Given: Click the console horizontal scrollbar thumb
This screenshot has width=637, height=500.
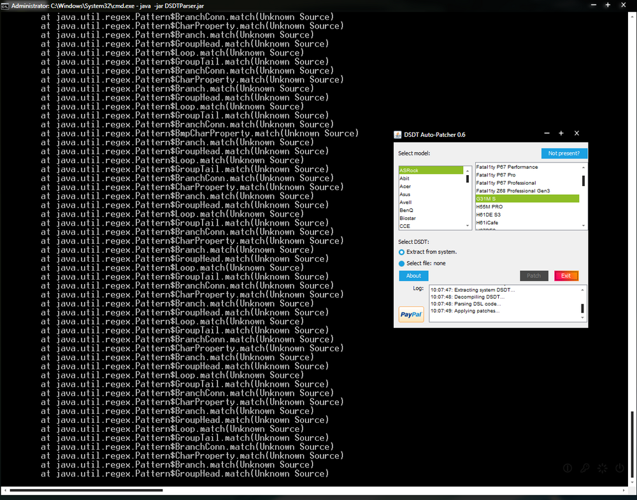Looking at the screenshot, I should tap(86, 490).
